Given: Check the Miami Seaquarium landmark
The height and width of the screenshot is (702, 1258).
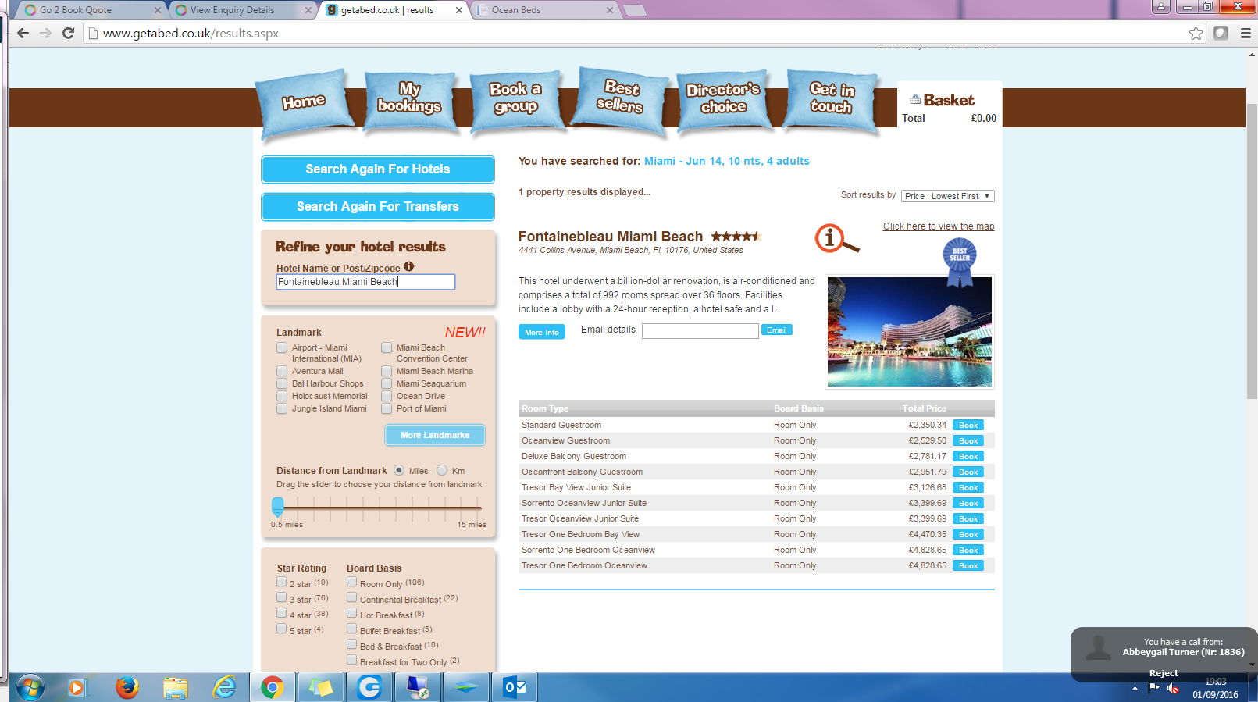Looking at the screenshot, I should [x=387, y=383].
